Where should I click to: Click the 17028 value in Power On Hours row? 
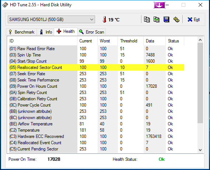tap(151, 86)
